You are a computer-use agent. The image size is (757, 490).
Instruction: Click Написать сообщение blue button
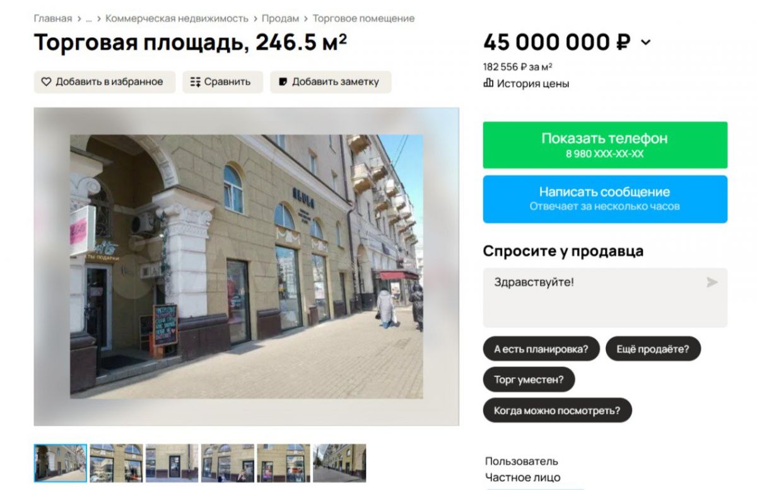(x=605, y=199)
